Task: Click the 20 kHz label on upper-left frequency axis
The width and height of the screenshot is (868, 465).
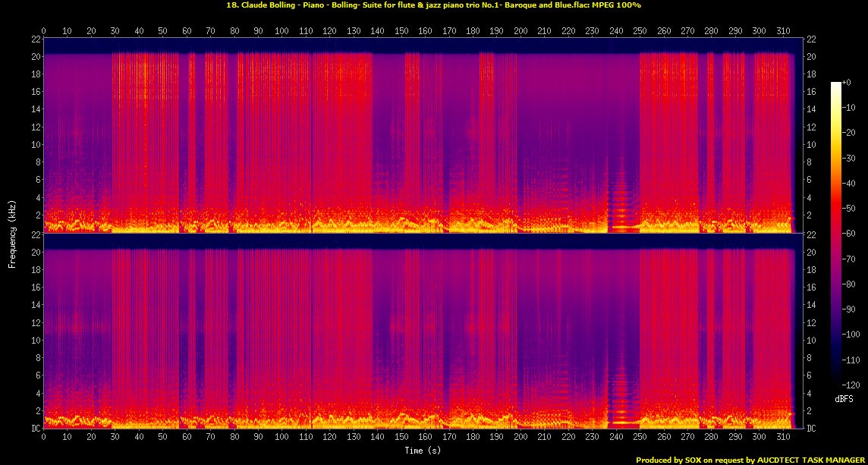Action: [35, 56]
